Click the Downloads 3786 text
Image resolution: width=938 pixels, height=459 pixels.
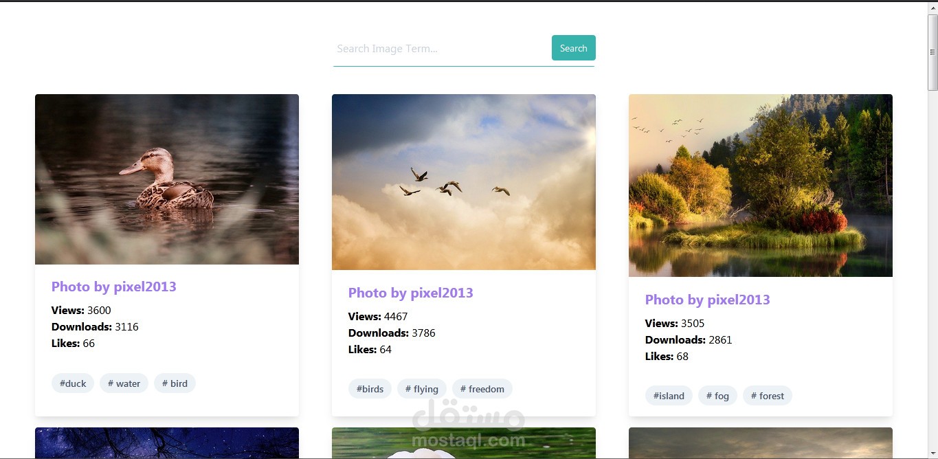392,333
